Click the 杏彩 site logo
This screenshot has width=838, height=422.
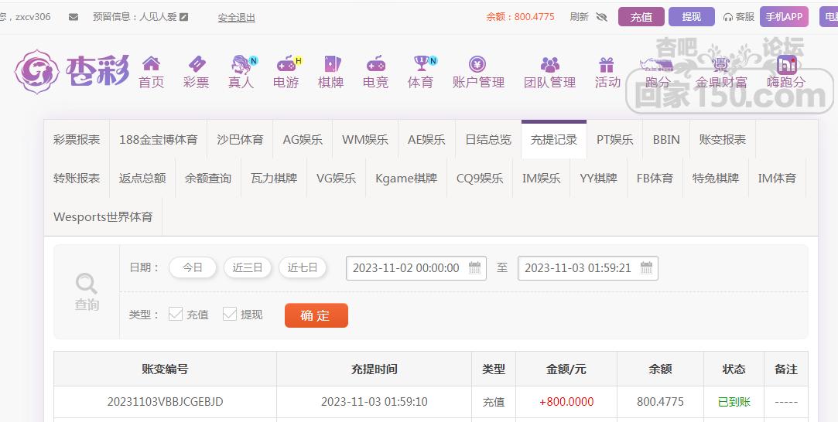[72, 71]
